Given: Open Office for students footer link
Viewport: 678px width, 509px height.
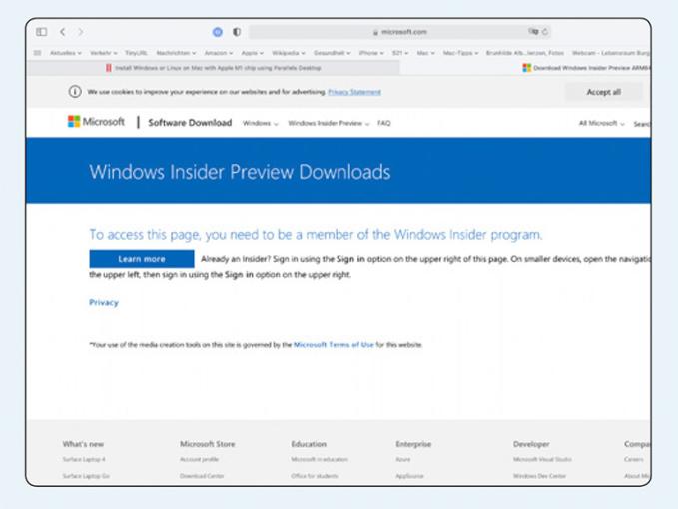Looking at the screenshot, I should point(315,476).
